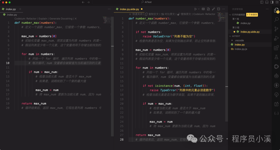Toggle the primary side bar layout
Screen dimensions: 280x150
(x=262, y=2)
